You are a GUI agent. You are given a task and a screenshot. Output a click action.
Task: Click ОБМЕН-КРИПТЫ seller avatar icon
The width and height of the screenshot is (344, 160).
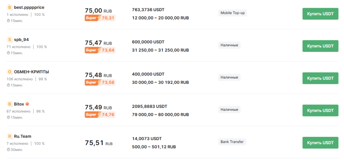10,72
